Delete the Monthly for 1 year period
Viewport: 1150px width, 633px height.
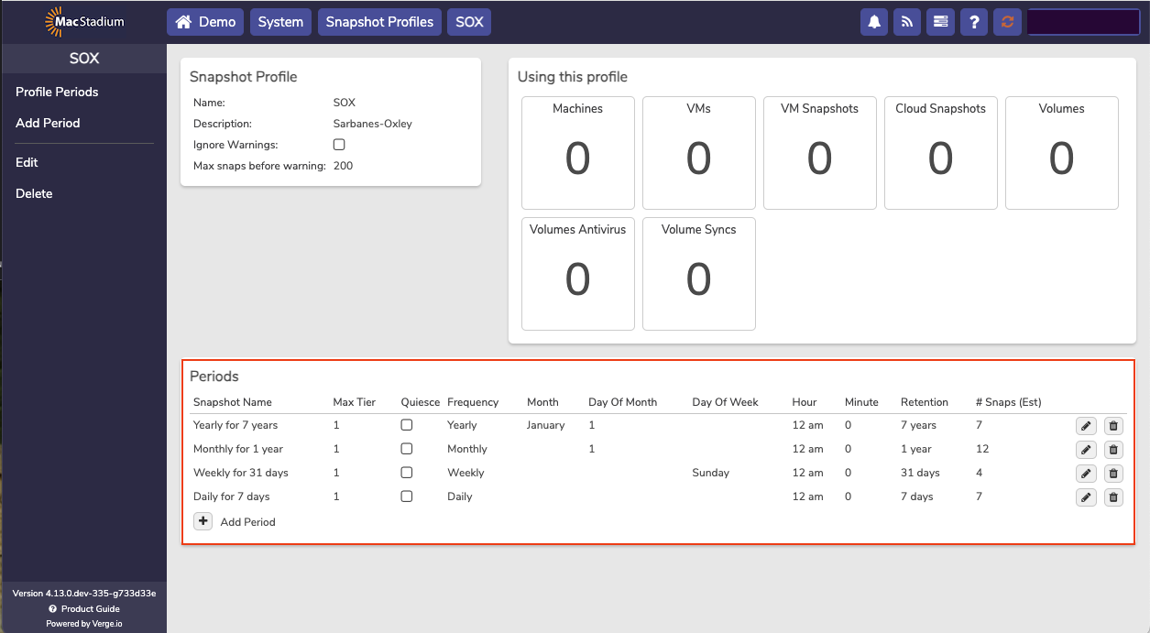[x=1113, y=449]
